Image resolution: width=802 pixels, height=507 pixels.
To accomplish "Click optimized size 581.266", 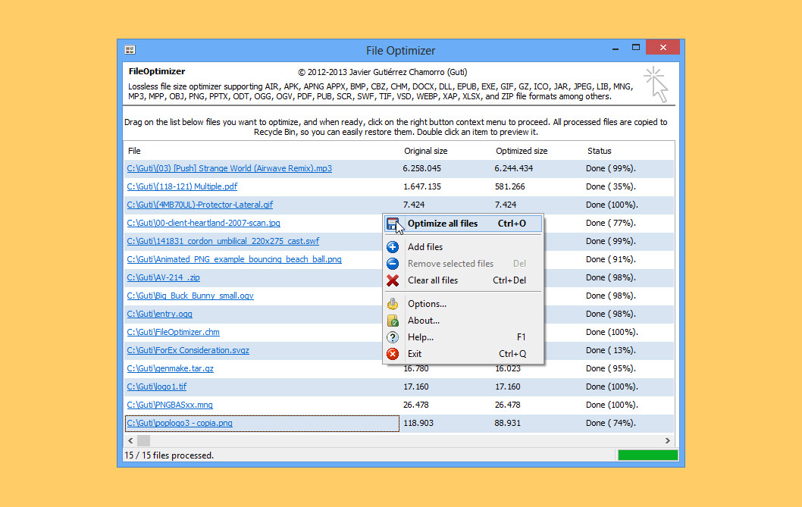I will [509, 186].
